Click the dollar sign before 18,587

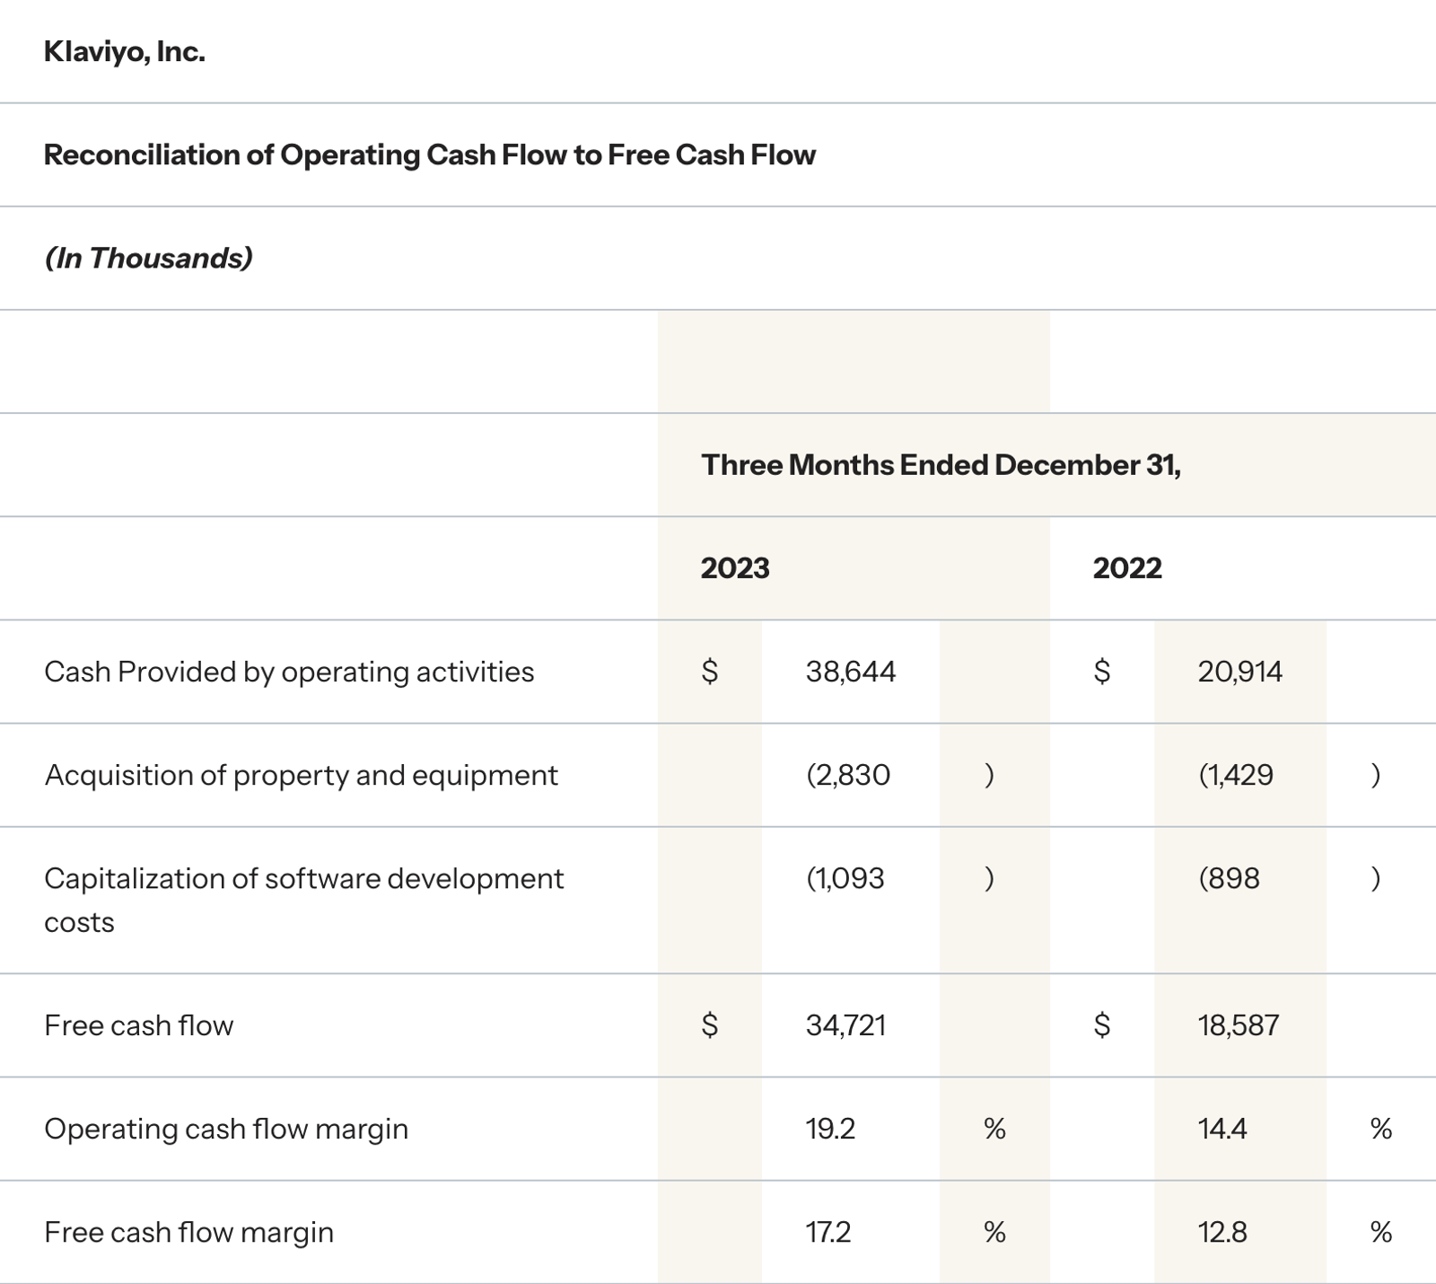click(x=1102, y=1025)
